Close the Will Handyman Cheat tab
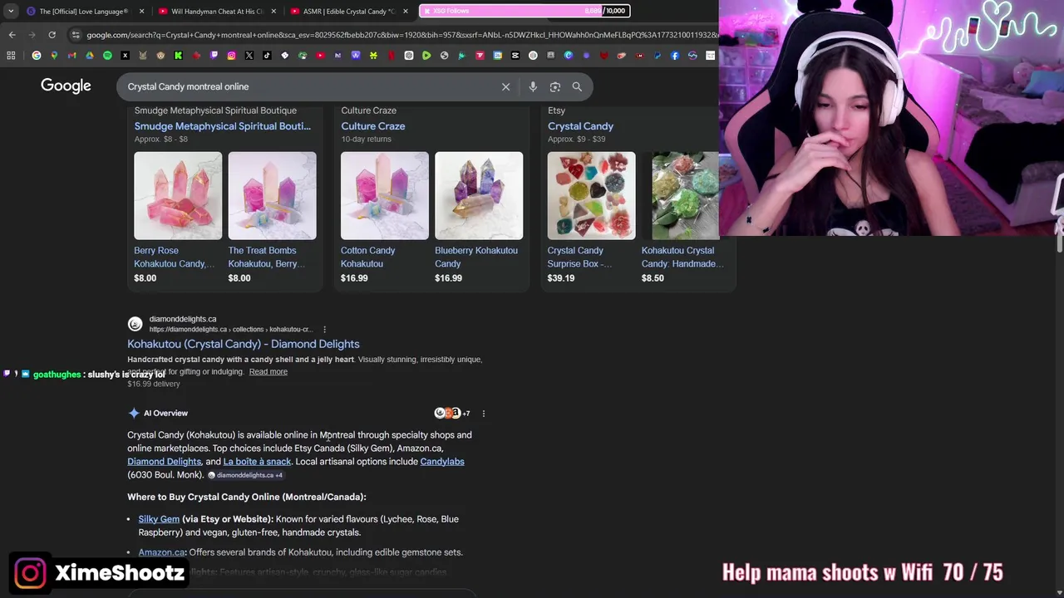The width and height of the screenshot is (1064, 598). click(273, 11)
